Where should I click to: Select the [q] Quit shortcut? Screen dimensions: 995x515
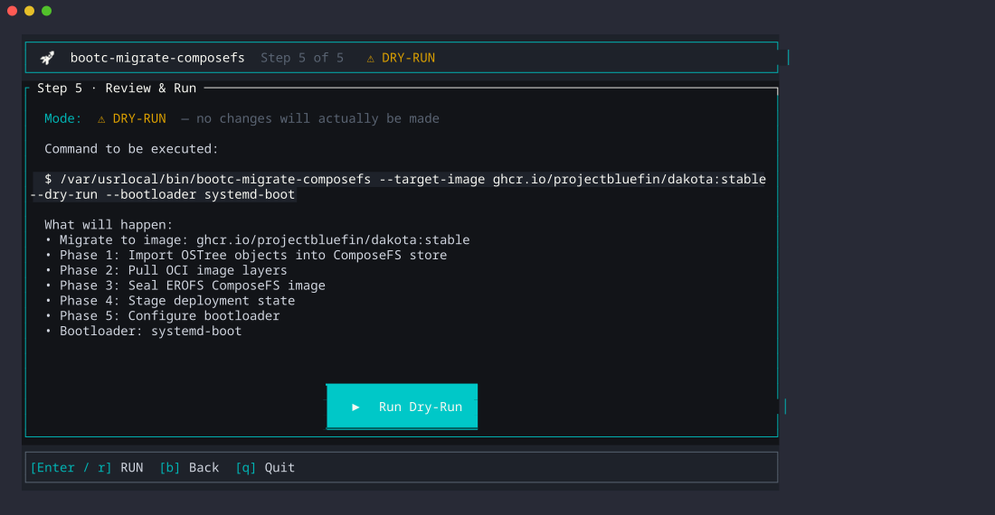pos(265,467)
